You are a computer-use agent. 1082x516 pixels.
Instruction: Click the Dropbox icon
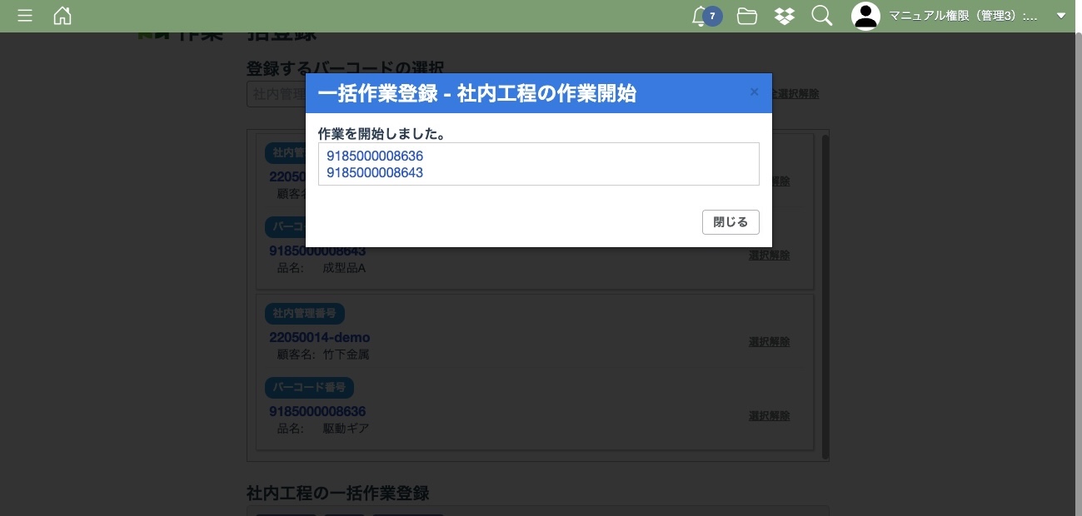coord(785,16)
